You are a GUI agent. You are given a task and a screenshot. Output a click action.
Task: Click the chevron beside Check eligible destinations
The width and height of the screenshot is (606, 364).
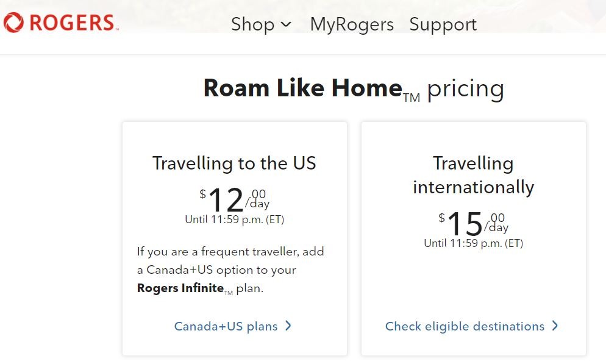click(x=555, y=326)
